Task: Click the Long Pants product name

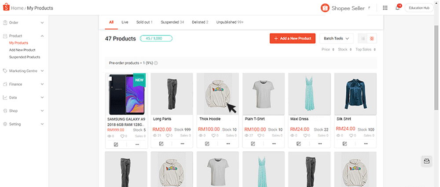Action: (162, 119)
